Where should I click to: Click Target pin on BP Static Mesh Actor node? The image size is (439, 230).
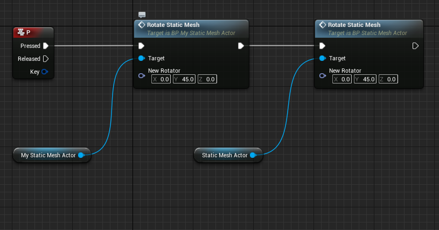coord(322,58)
